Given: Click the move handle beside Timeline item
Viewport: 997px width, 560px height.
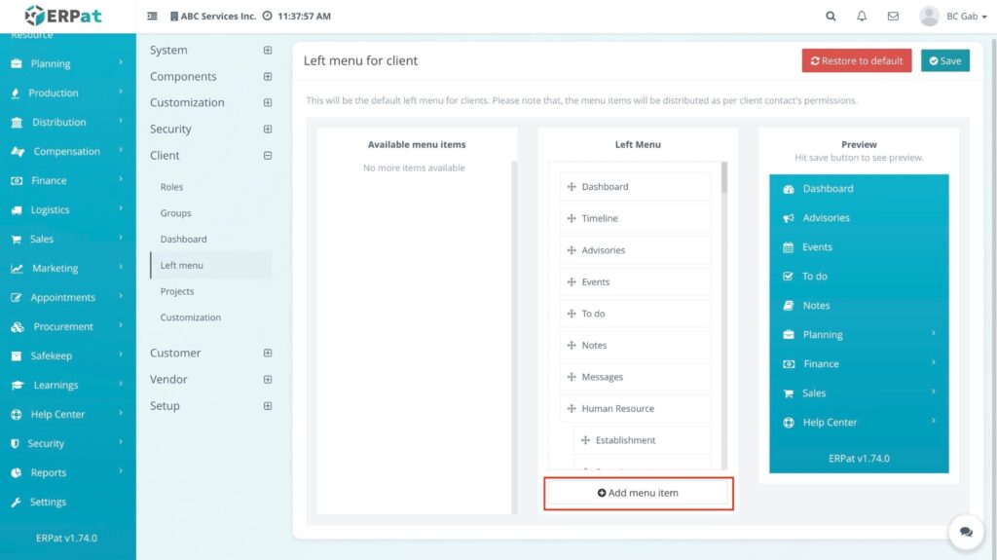Looking at the screenshot, I should point(571,218).
